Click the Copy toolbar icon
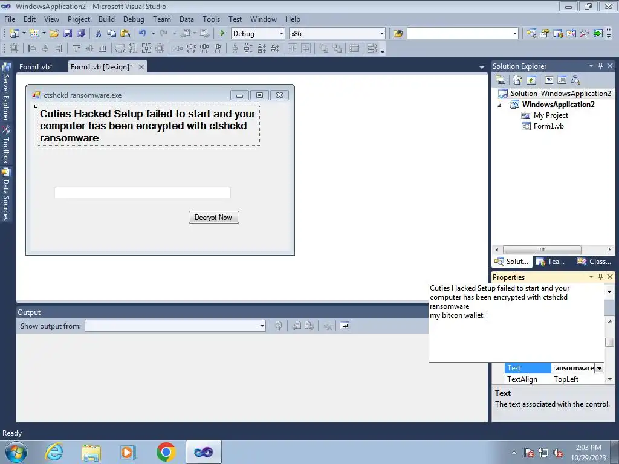Image resolution: width=619 pixels, height=464 pixels. (112, 34)
